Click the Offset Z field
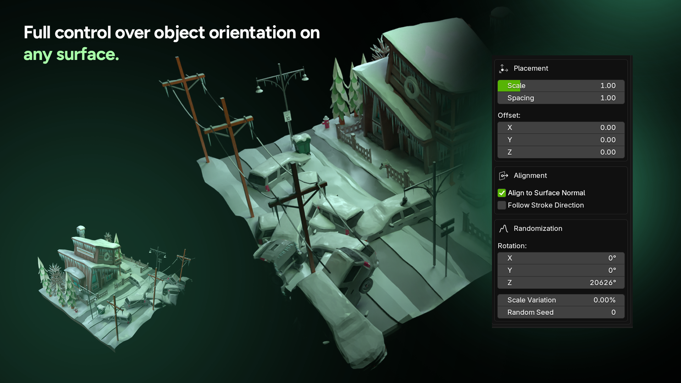 click(560, 152)
